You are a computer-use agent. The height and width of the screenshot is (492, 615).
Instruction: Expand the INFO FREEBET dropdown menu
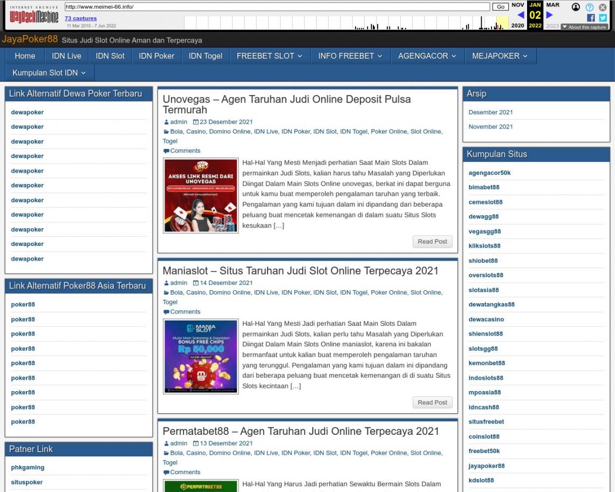click(350, 56)
